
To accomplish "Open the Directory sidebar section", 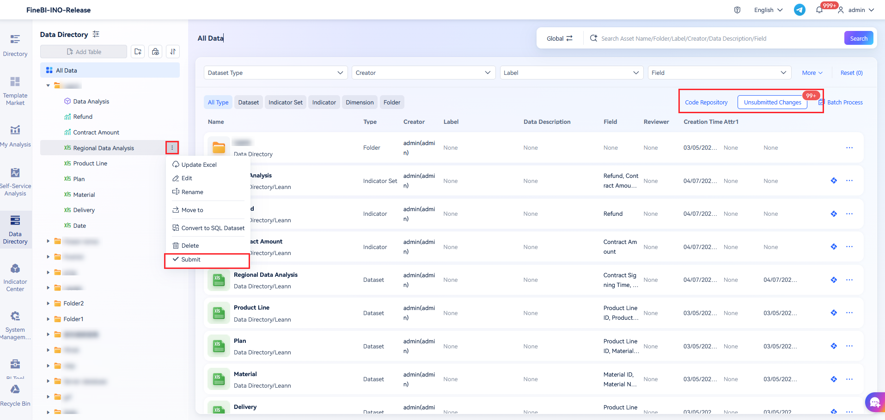I will point(15,45).
